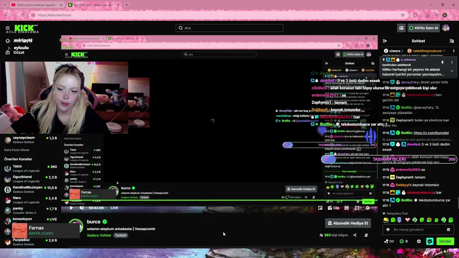Image resolution: width=459 pixels, height=258 pixels.
Task: Click the teal star rewards icon
Action: [x=430, y=242]
